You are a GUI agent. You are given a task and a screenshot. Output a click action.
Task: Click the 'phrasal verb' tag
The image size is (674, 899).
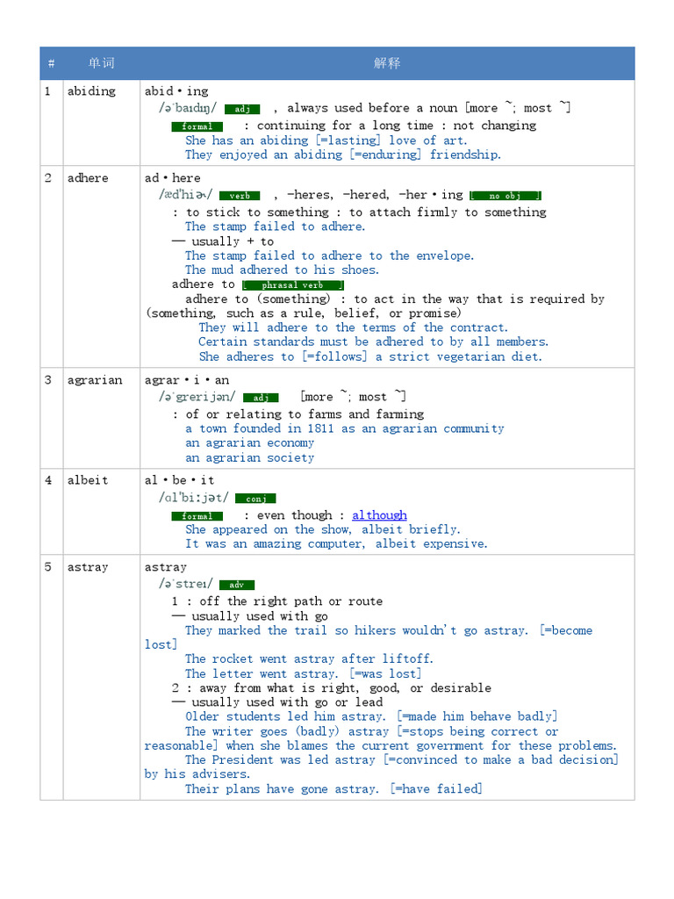pos(292,285)
